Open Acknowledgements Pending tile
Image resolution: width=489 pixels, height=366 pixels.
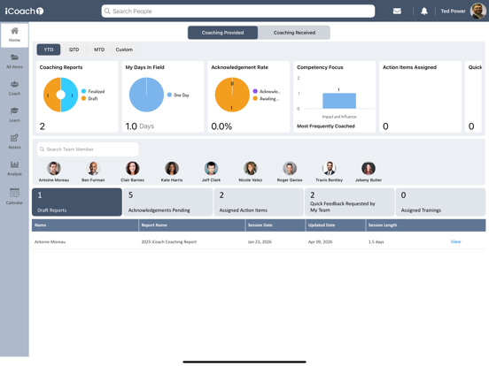[x=168, y=202]
